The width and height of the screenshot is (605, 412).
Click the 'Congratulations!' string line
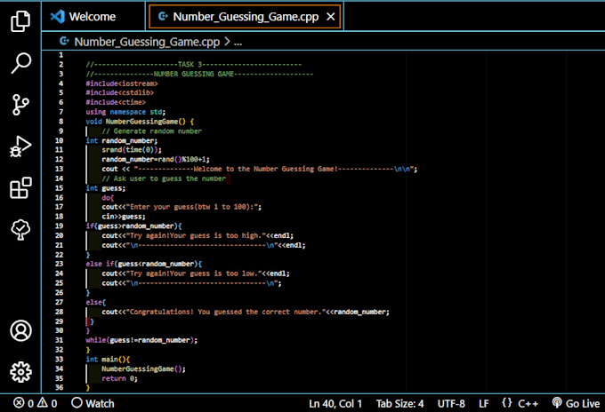(246, 312)
